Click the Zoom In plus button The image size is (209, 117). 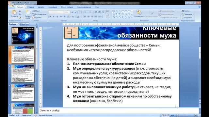point(195,115)
